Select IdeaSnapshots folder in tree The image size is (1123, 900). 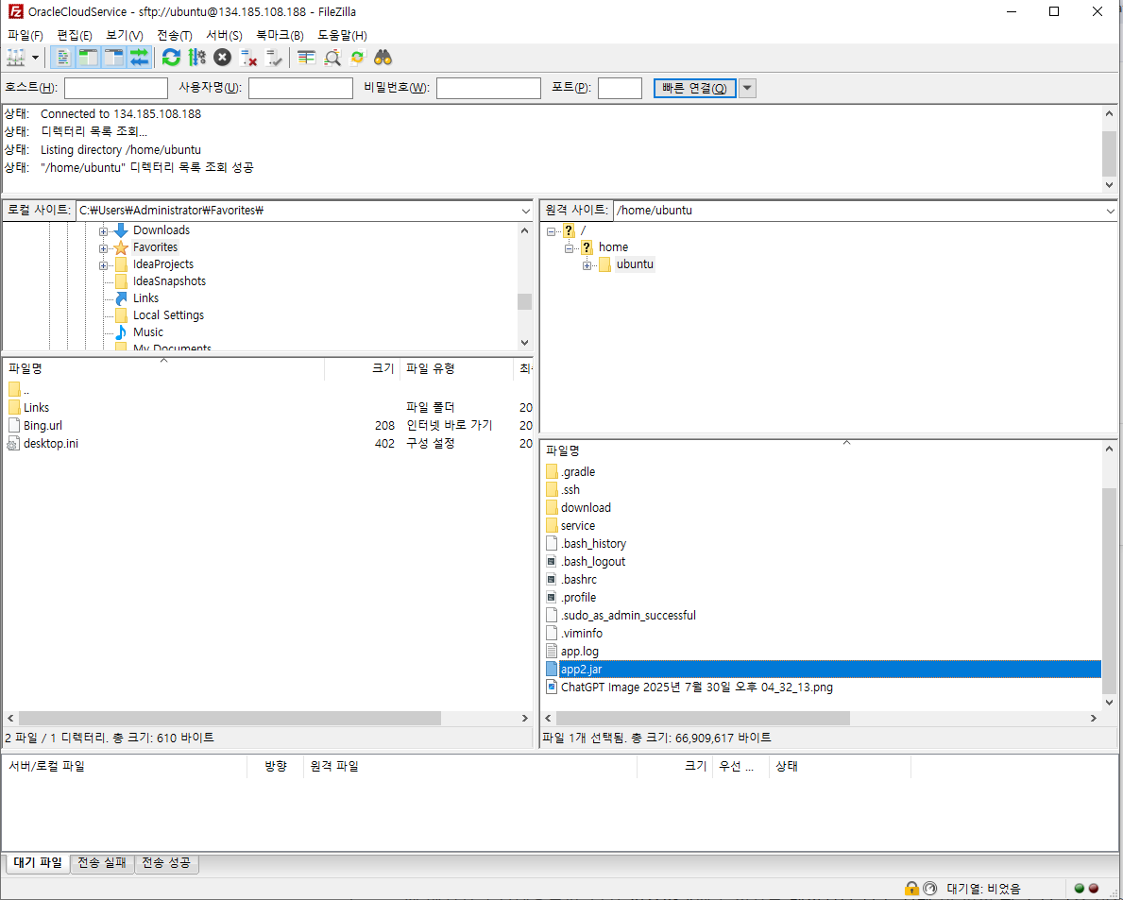pos(169,280)
